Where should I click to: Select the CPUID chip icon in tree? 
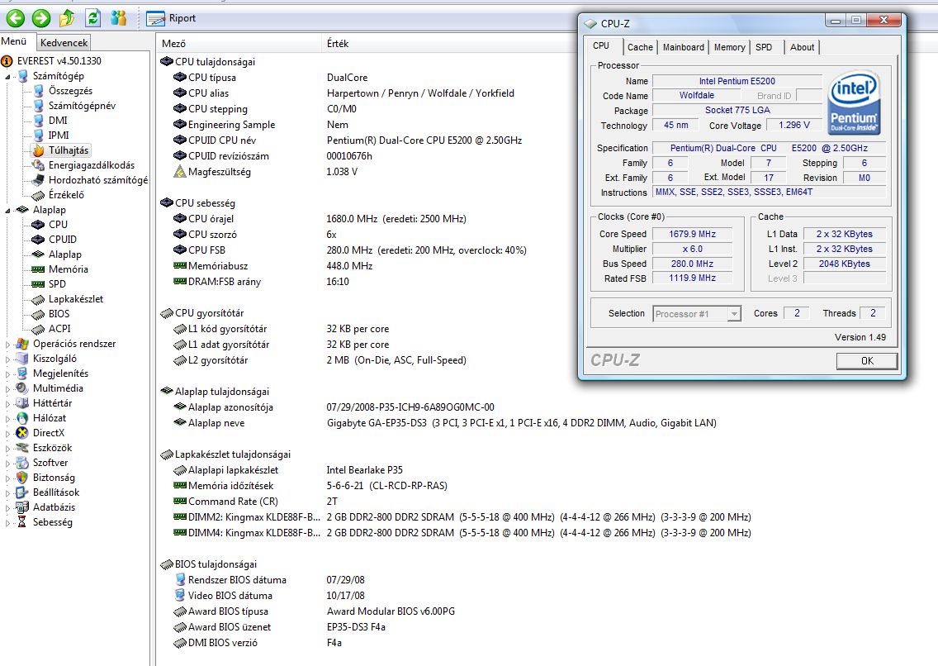click(x=38, y=240)
